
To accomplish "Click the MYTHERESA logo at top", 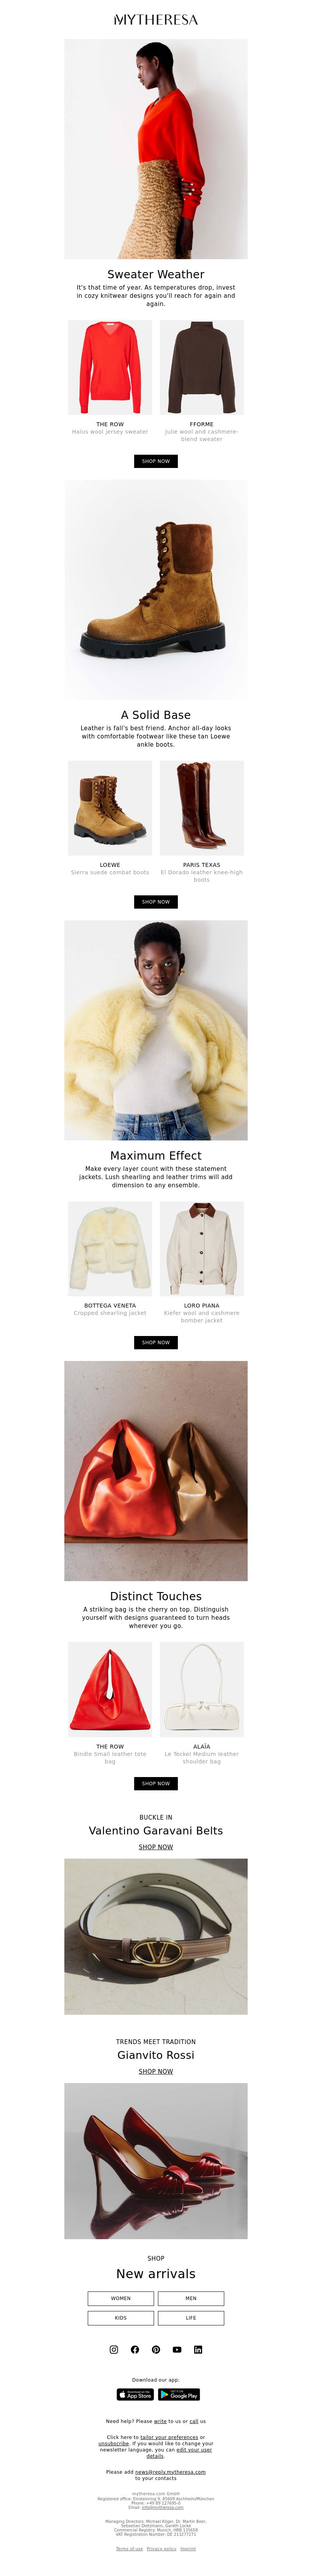I will pos(156,19).
